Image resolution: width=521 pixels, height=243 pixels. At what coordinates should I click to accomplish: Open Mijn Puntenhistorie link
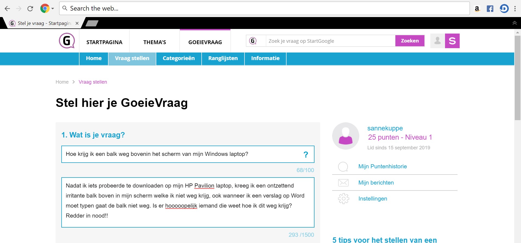[382, 166]
